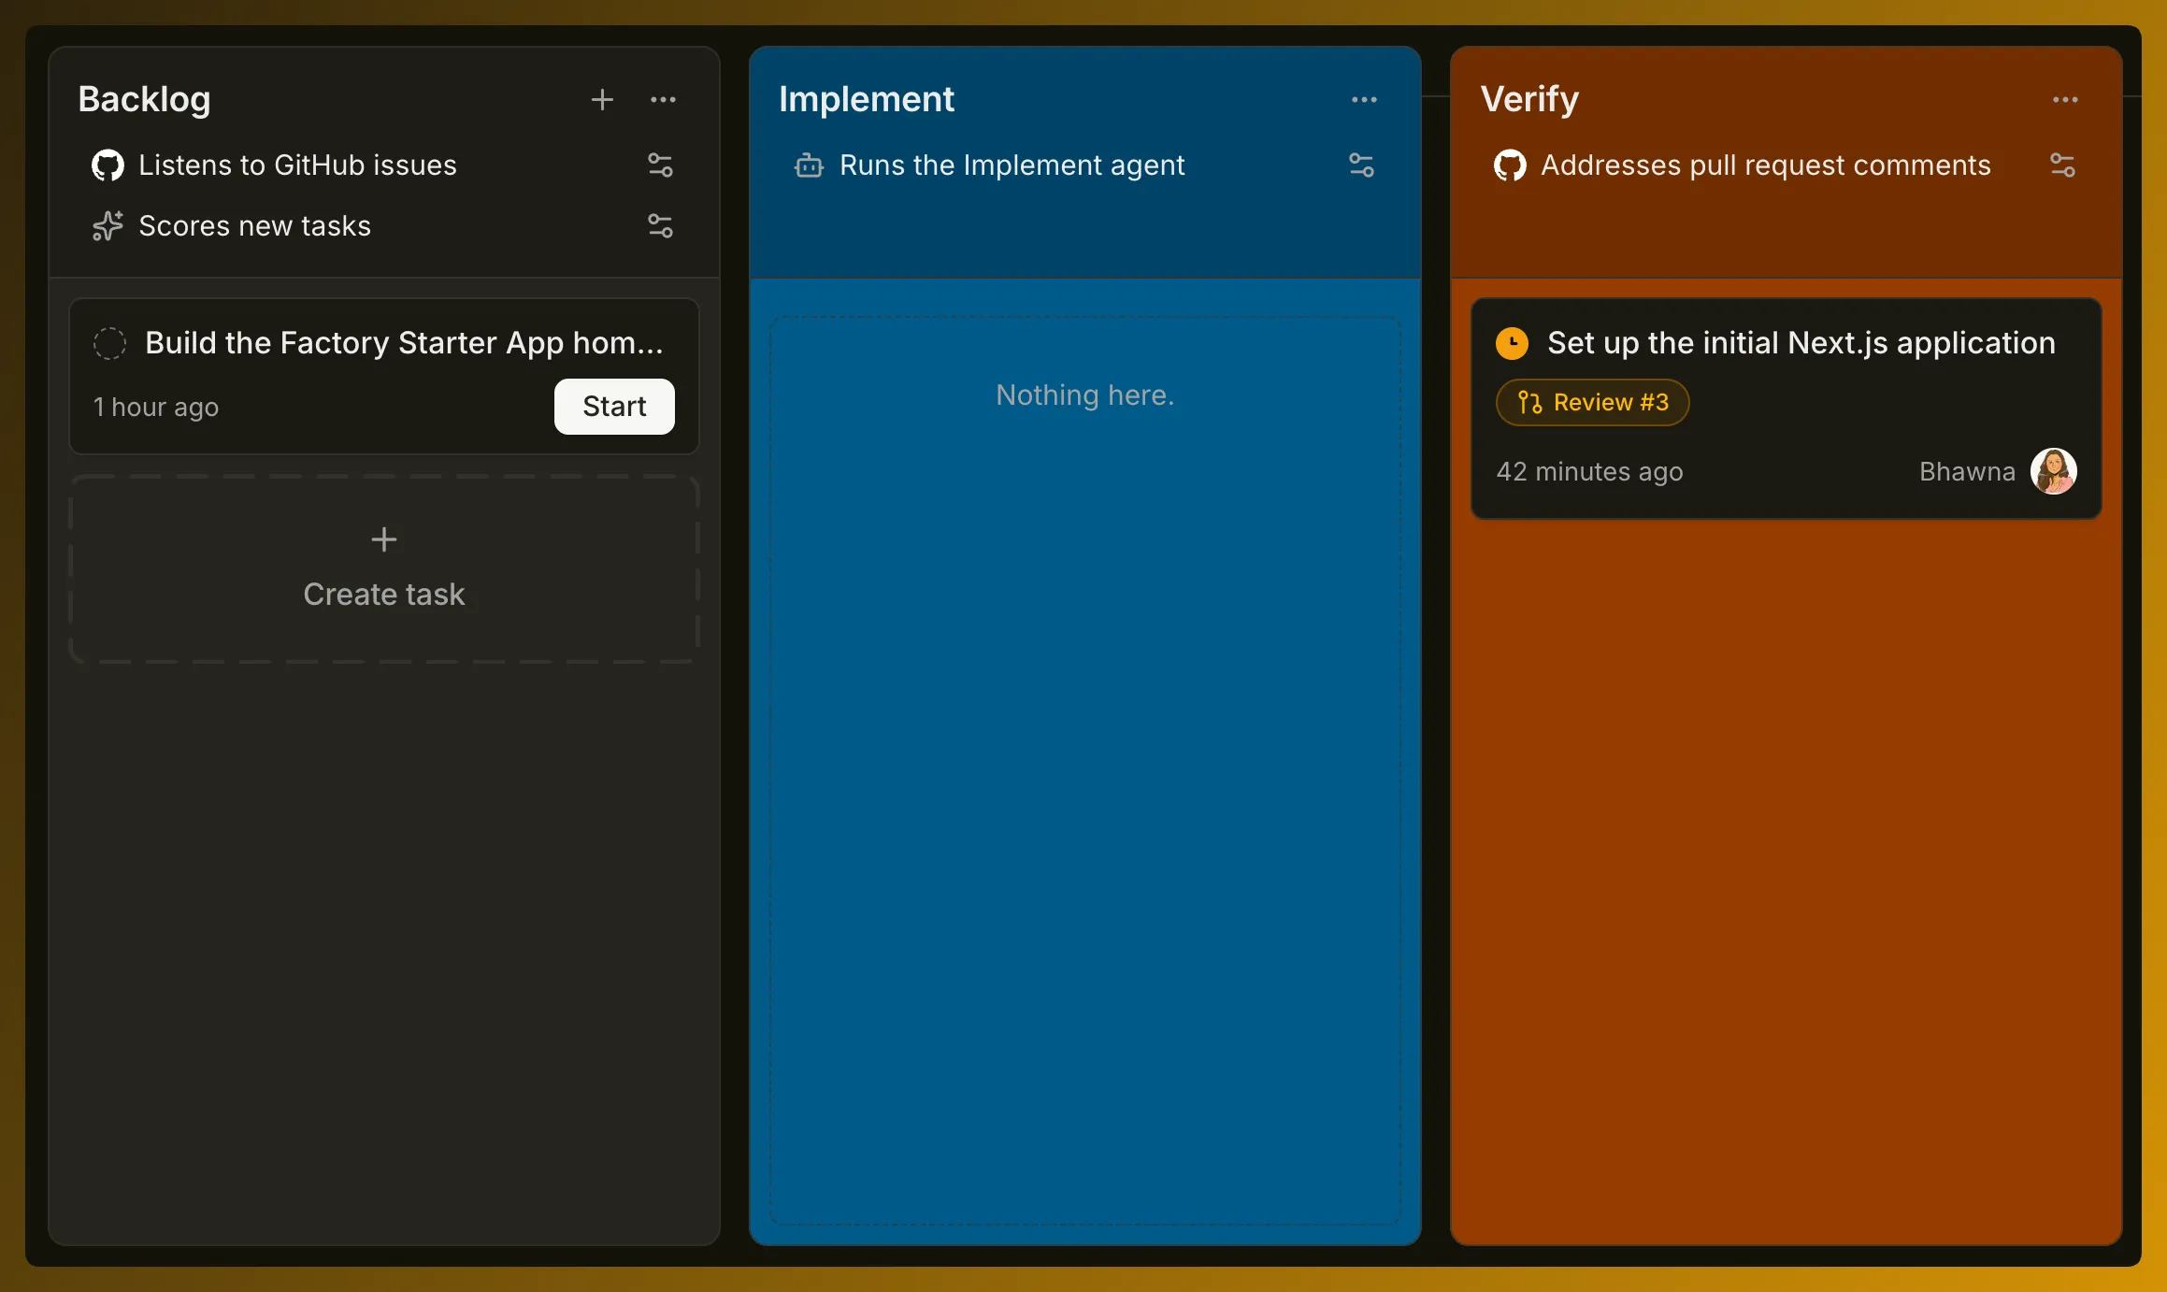Image resolution: width=2167 pixels, height=1292 pixels.
Task: Click the plus icon in the Backlog header
Action: point(602,99)
